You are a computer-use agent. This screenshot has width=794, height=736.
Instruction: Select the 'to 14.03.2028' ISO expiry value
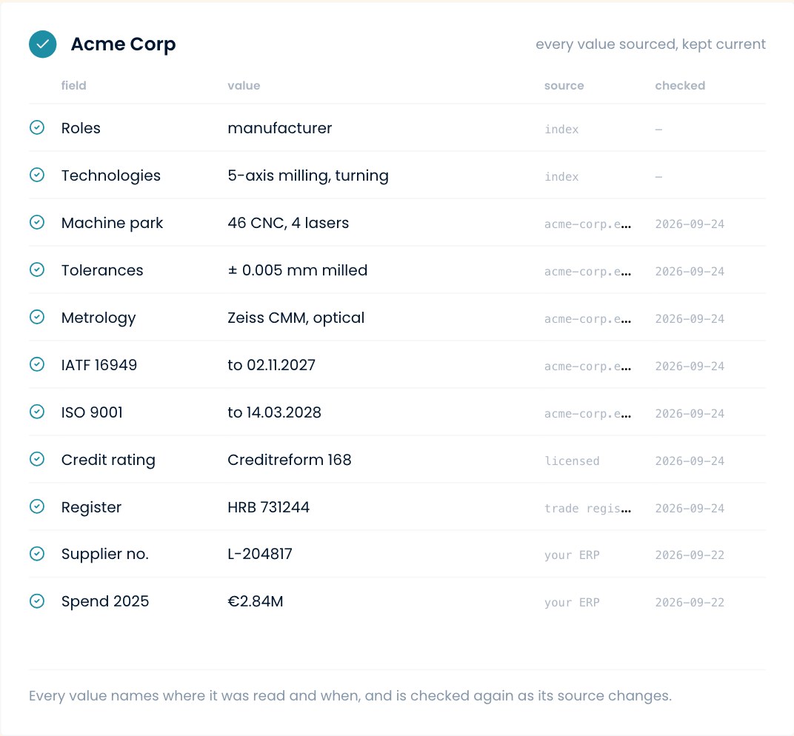tap(274, 412)
